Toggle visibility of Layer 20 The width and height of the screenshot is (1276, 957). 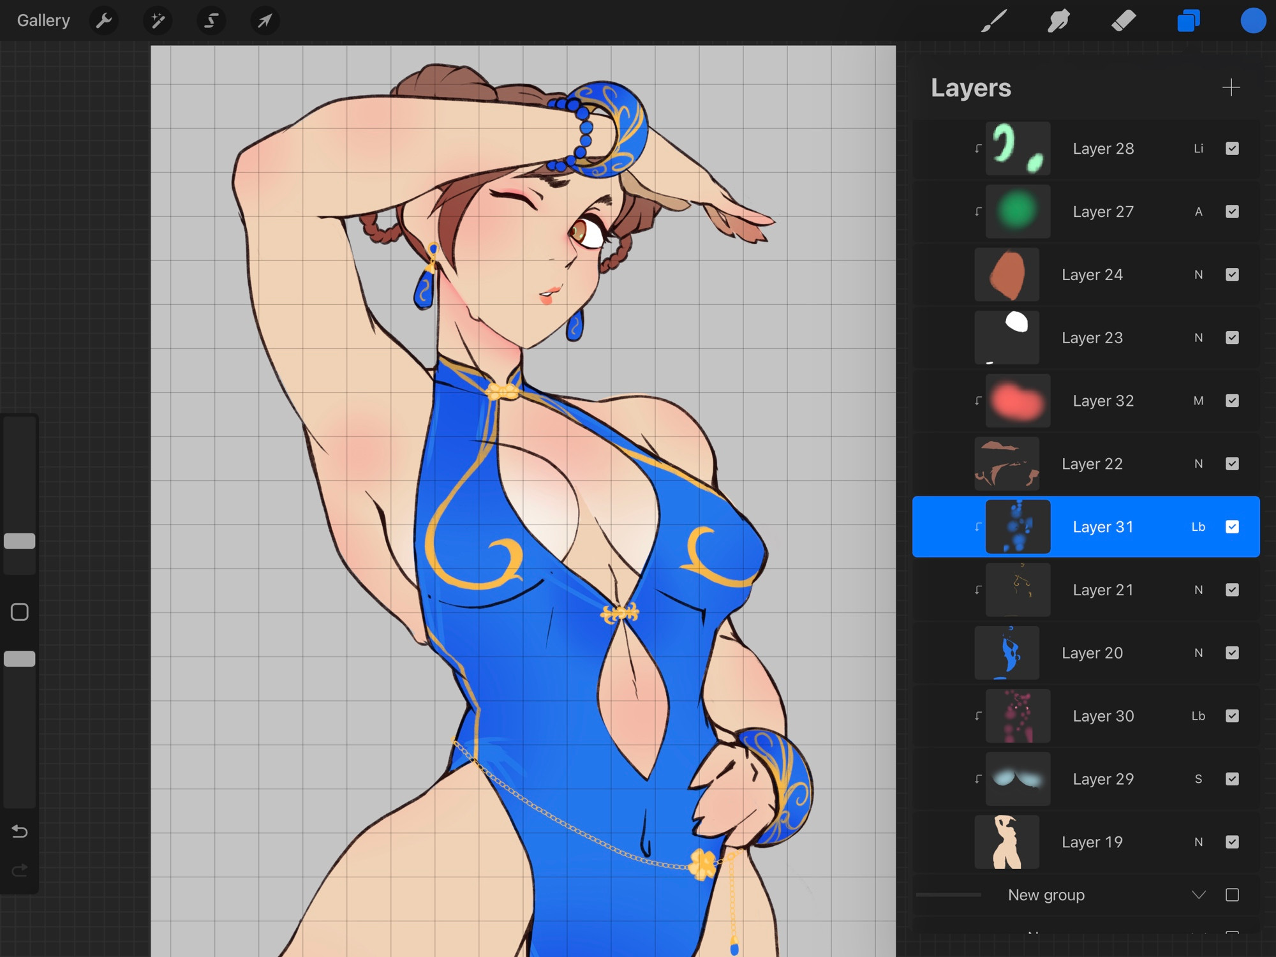(x=1232, y=653)
